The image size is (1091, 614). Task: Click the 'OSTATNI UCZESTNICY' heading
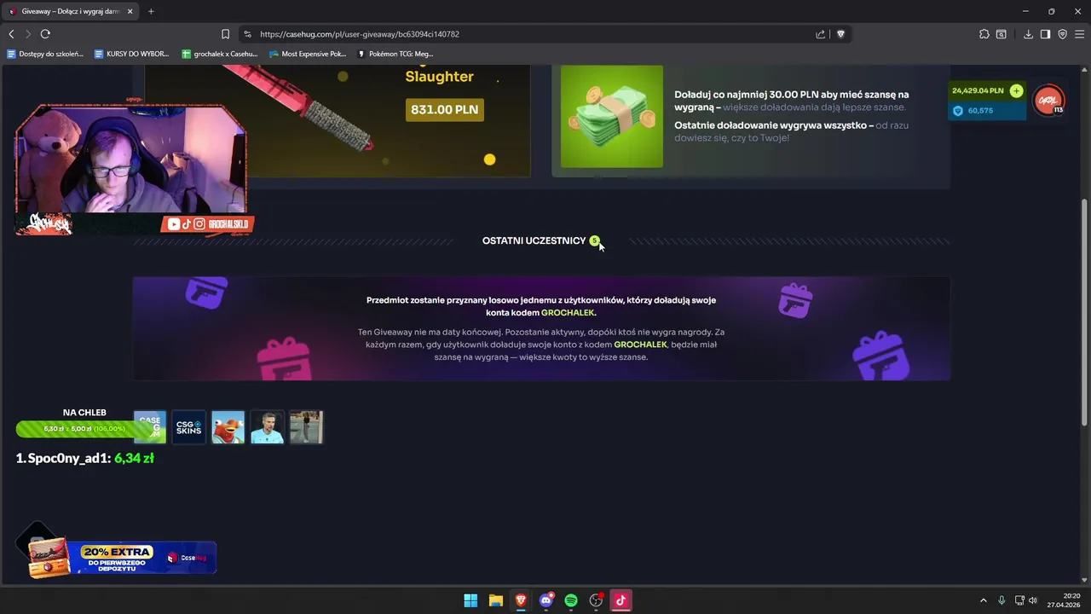[534, 240]
